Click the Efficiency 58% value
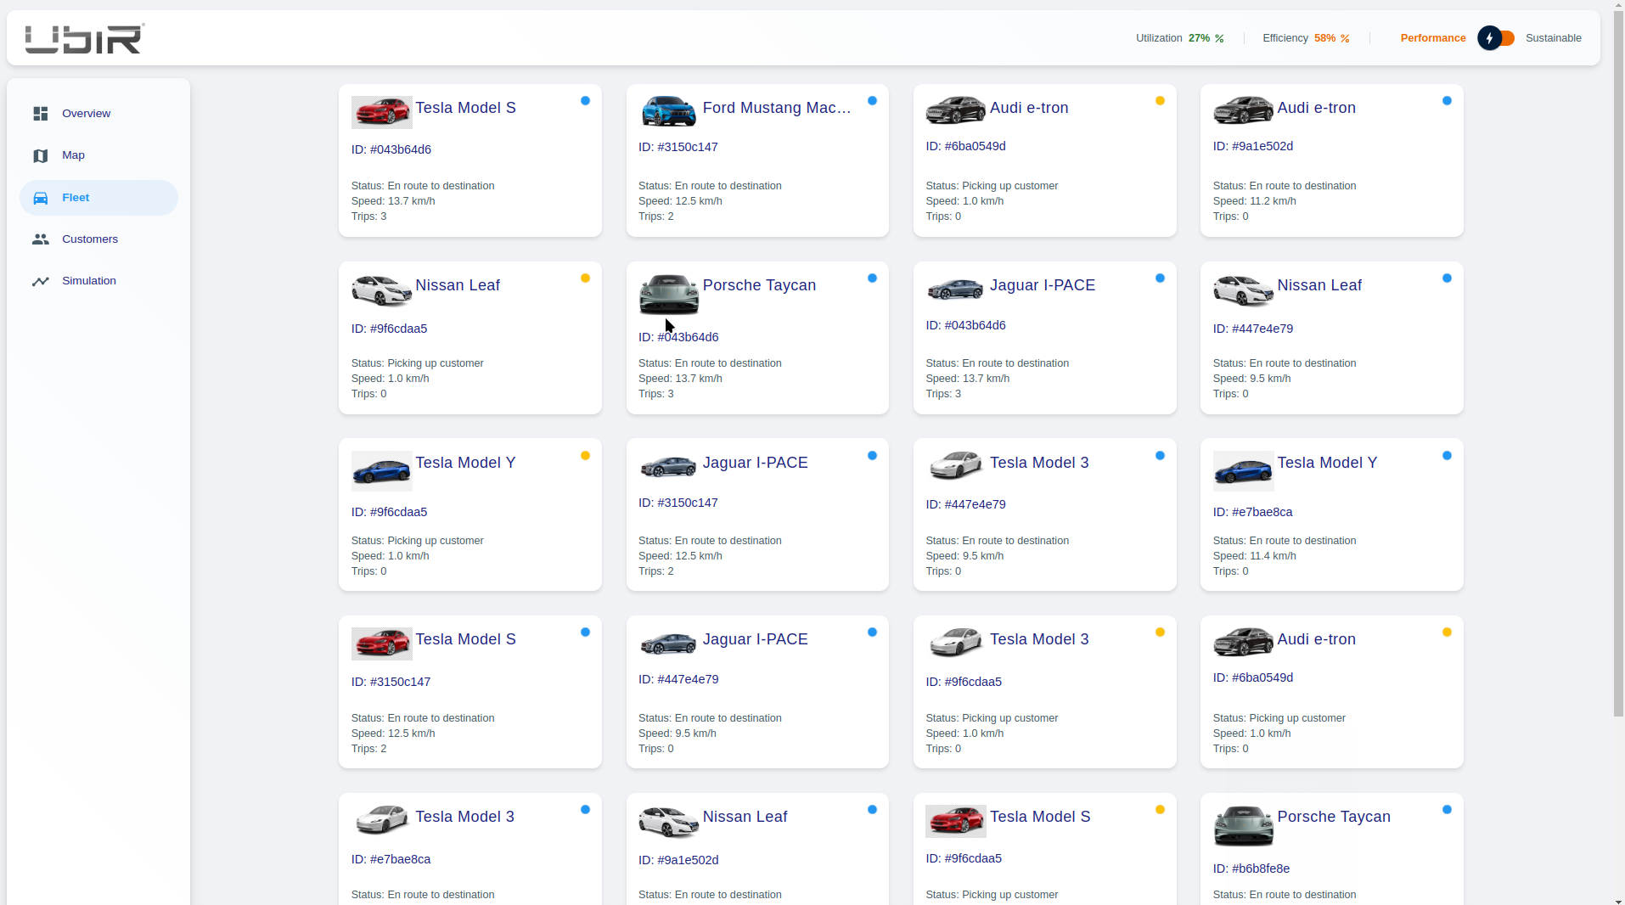The image size is (1625, 905). [x=1324, y=38]
